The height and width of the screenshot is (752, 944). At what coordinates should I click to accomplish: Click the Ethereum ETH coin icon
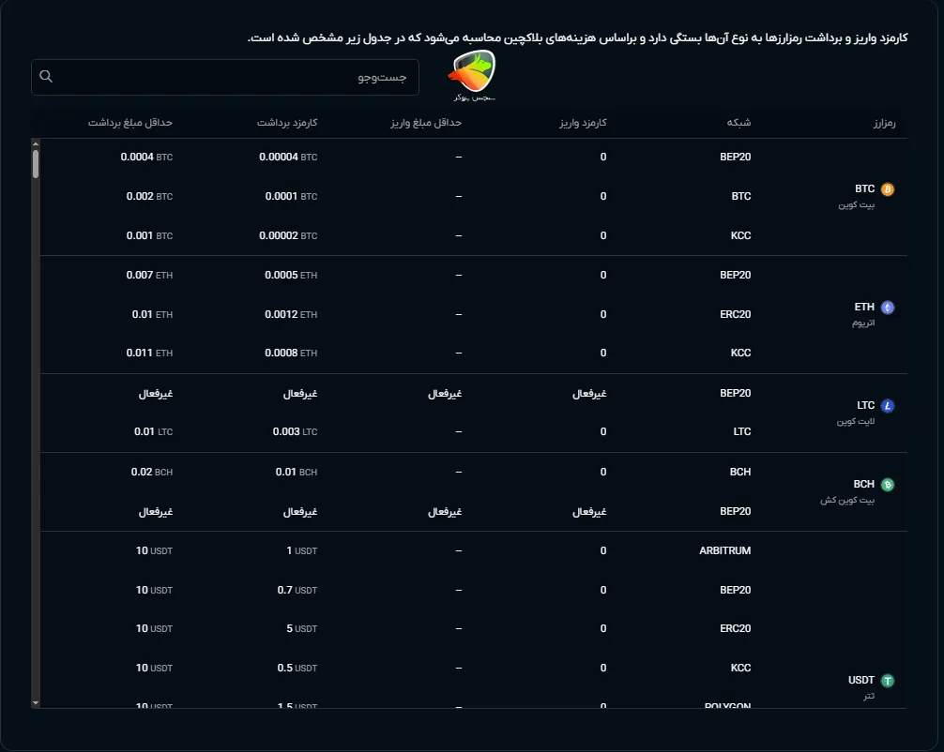point(888,308)
